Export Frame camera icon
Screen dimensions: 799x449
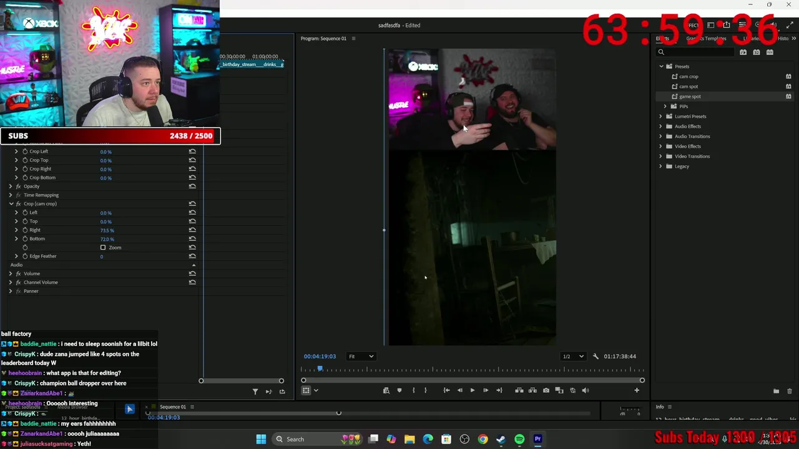[546, 390]
